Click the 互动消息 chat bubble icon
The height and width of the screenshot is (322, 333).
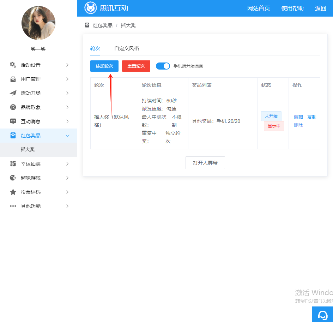click(13, 121)
